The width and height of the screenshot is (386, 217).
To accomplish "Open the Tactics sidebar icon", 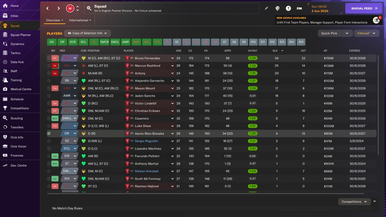I will pyautogui.click(x=5, y=53).
